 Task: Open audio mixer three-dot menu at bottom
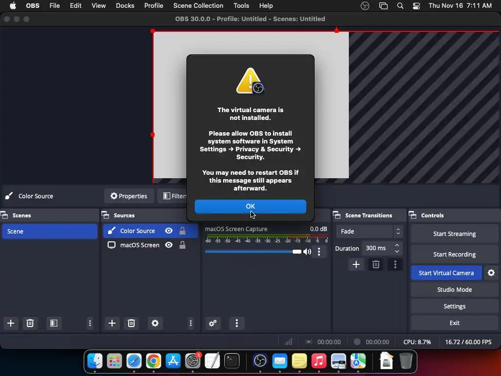click(237, 323)
